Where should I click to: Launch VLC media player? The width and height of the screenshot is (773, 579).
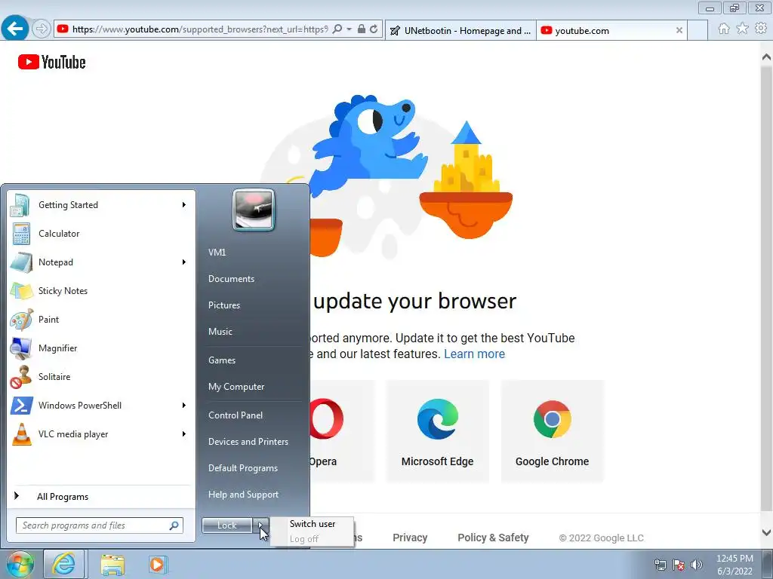coord(101,433)
